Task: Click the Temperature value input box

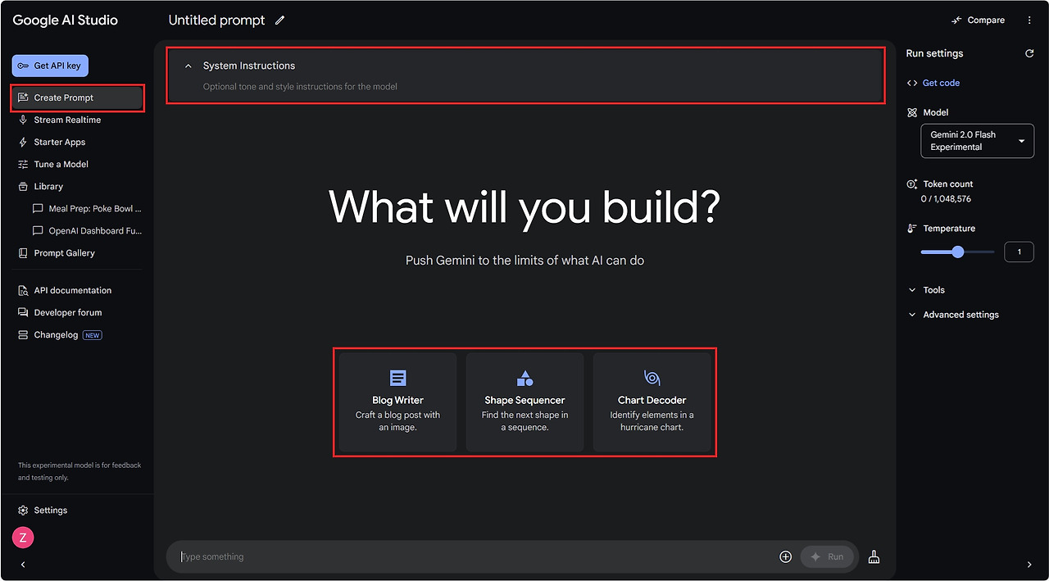Action: tap(1019, 252)
